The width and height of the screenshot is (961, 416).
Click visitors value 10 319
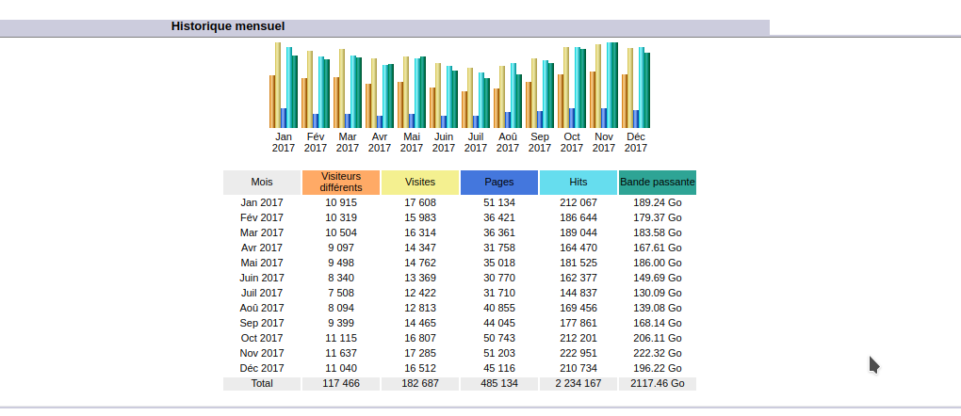[341, 217]
